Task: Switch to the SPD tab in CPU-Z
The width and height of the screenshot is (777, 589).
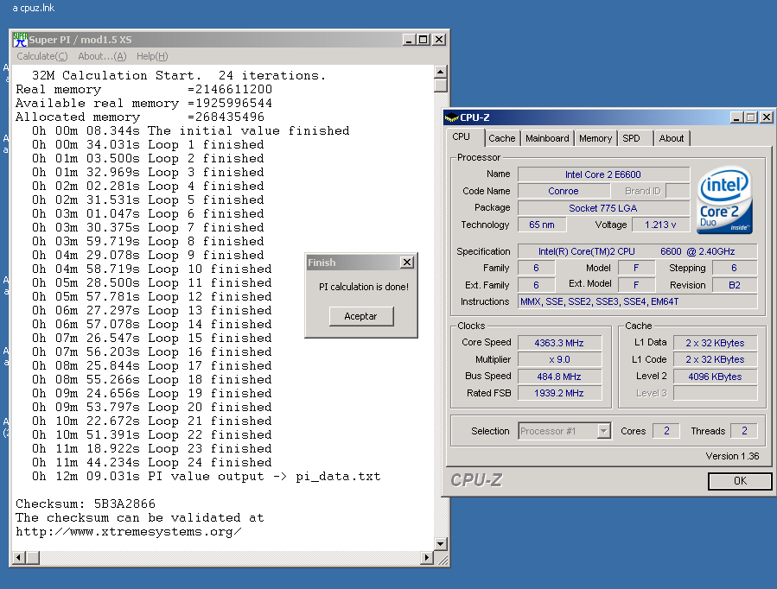Action: coord(631,138)
